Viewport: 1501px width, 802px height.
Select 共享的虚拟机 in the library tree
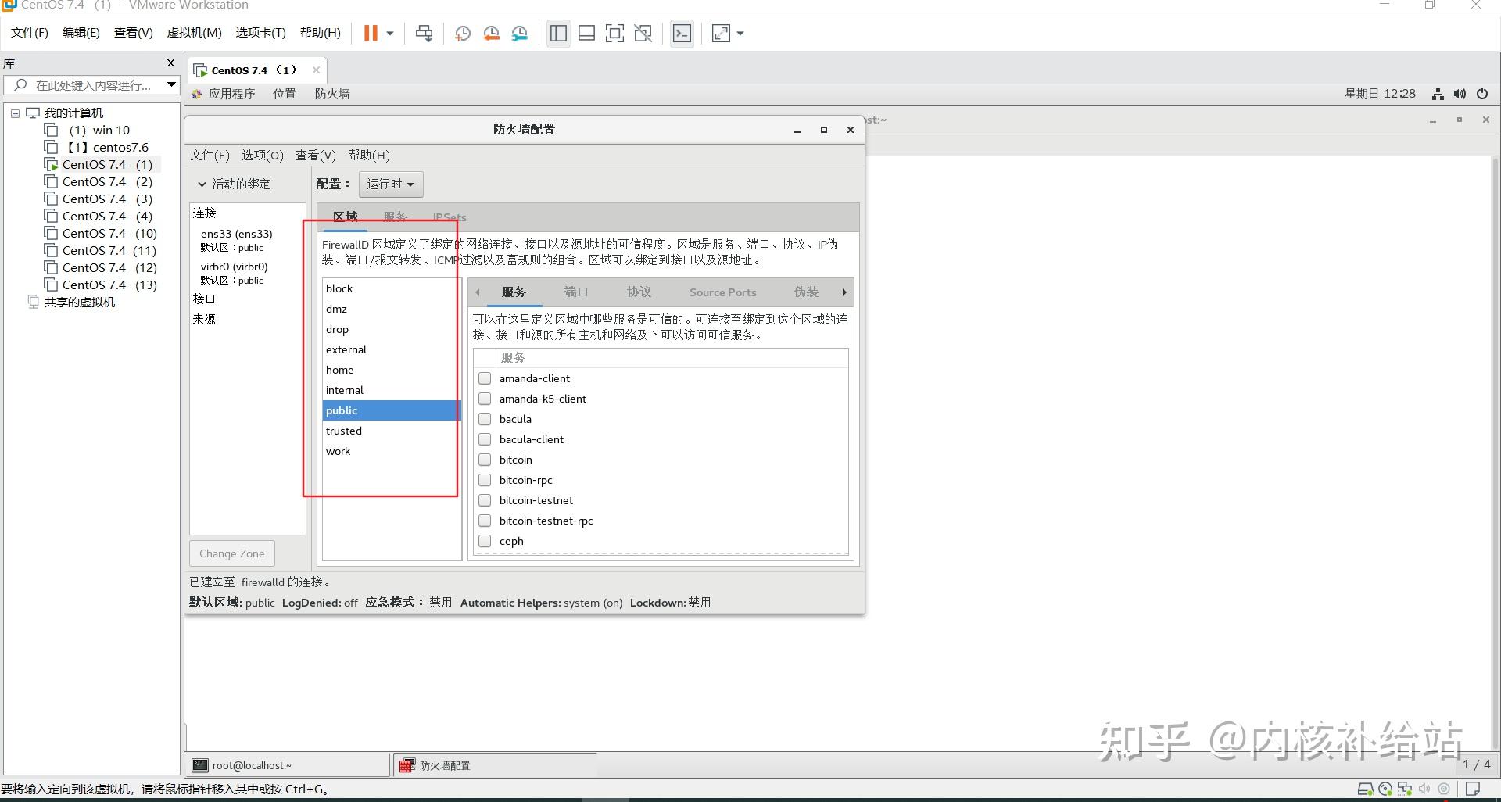[x=79, y=302]
